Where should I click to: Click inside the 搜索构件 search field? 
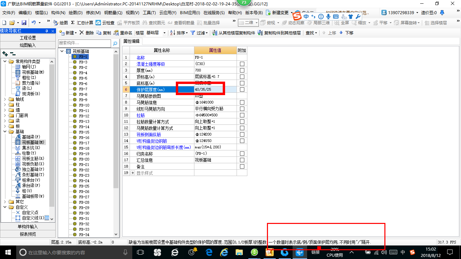click(84, 43)
